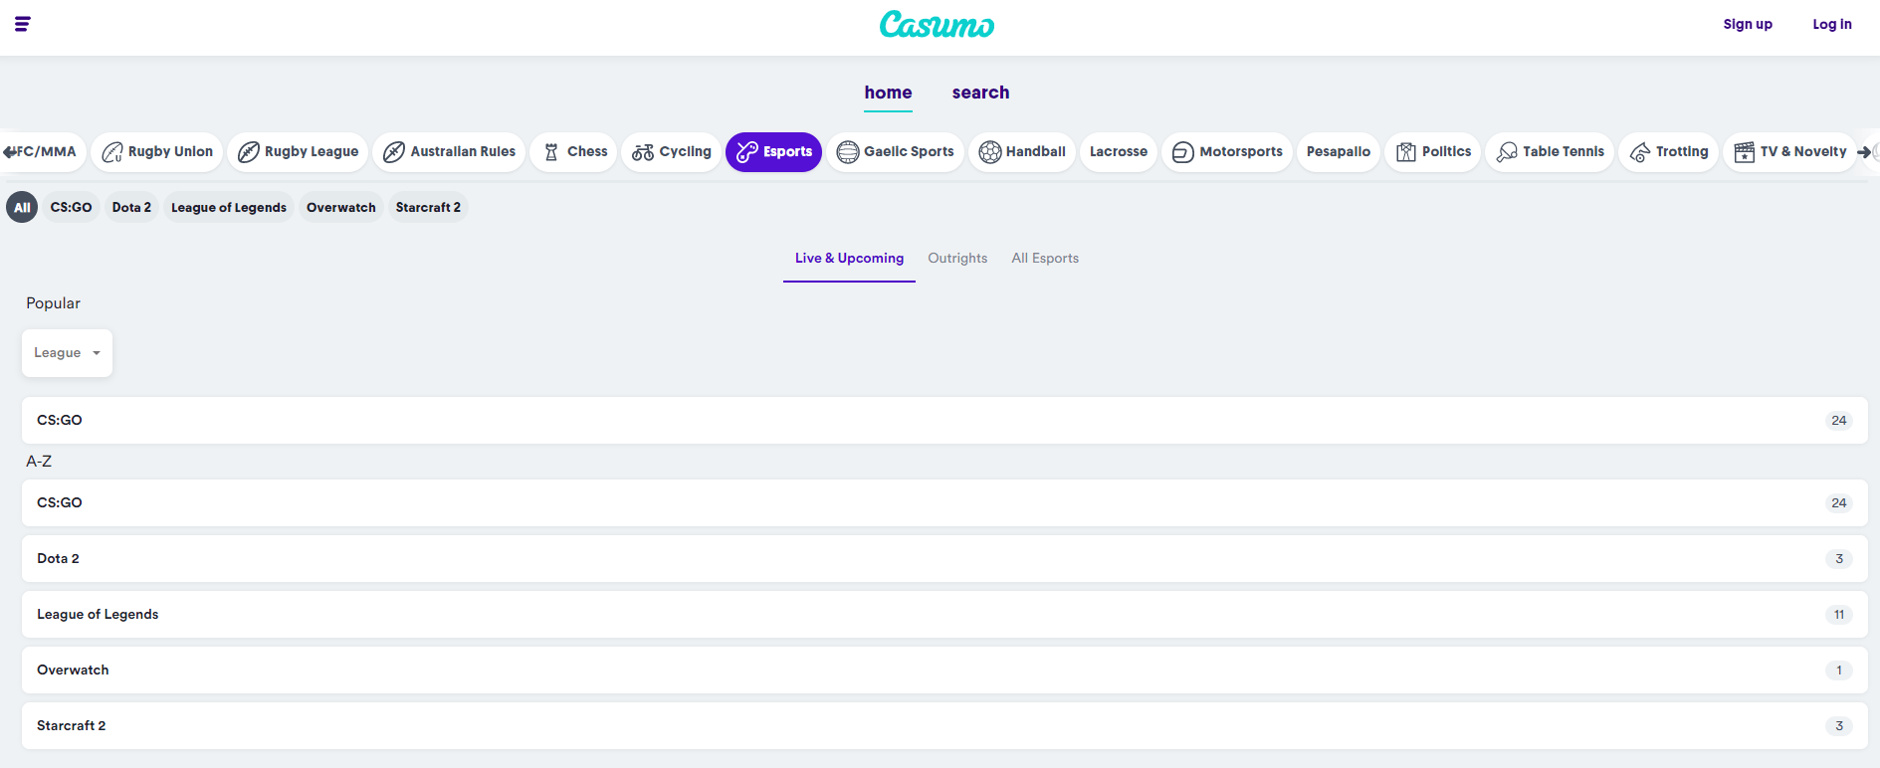Screen dimensions: 1880x768
Task: Toggle the Dota 2 filter chip
Action: [x=131, y=207]
